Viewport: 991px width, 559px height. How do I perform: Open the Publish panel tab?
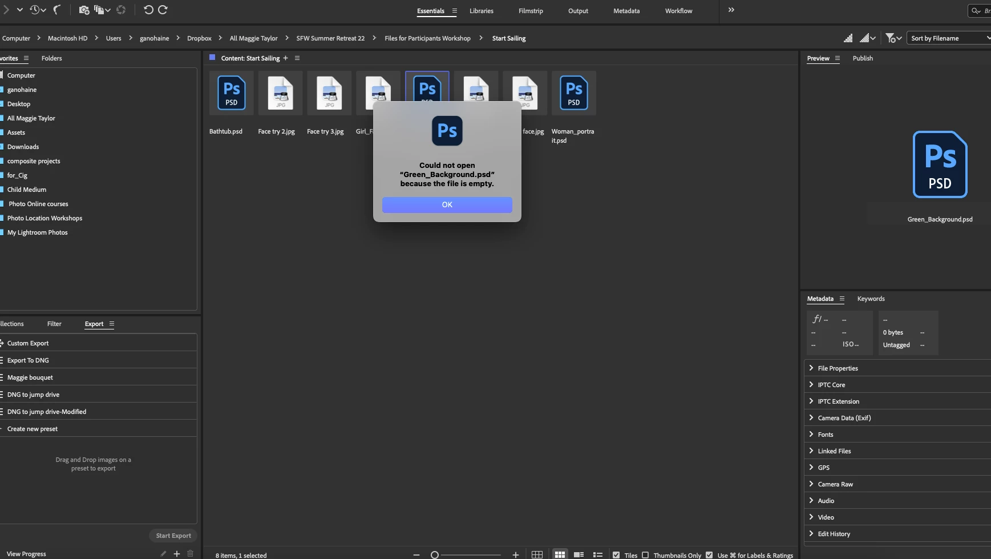(863, 58)
